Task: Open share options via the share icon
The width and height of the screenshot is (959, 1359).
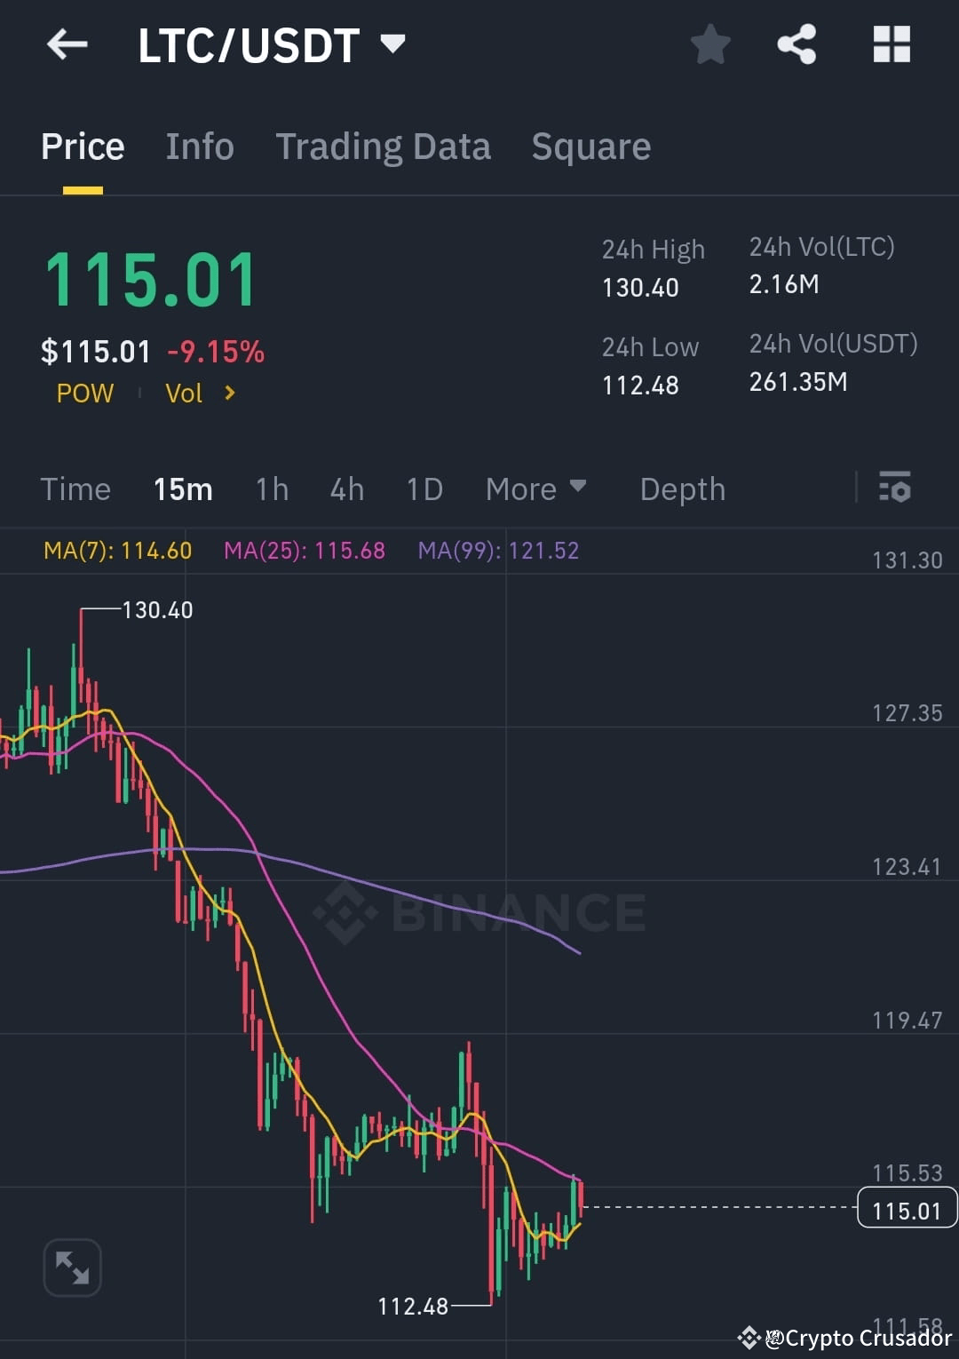Action: (797, 44)
